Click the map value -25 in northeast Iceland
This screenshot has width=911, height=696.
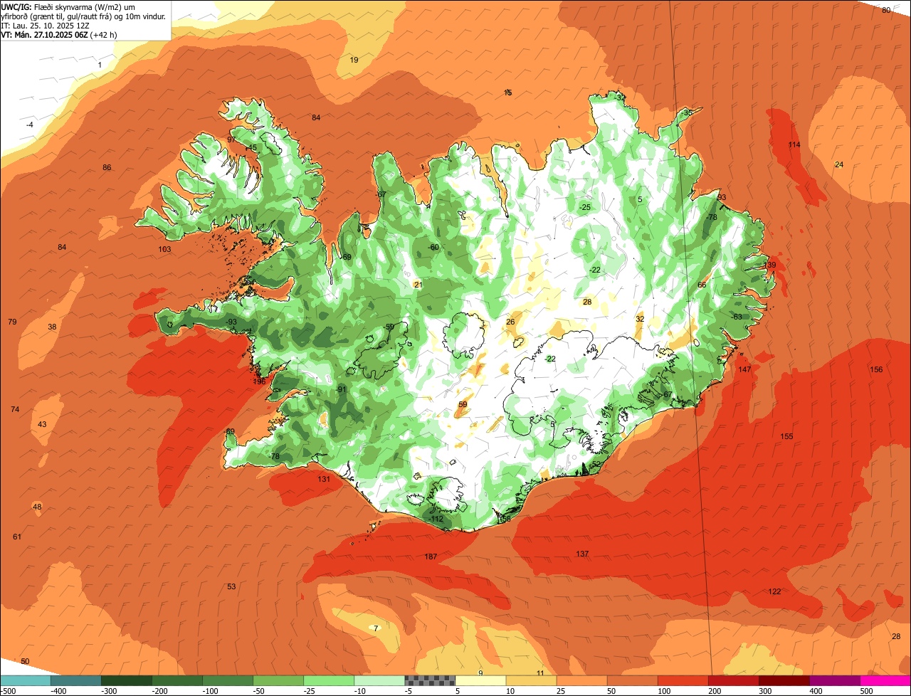point(584,207)
